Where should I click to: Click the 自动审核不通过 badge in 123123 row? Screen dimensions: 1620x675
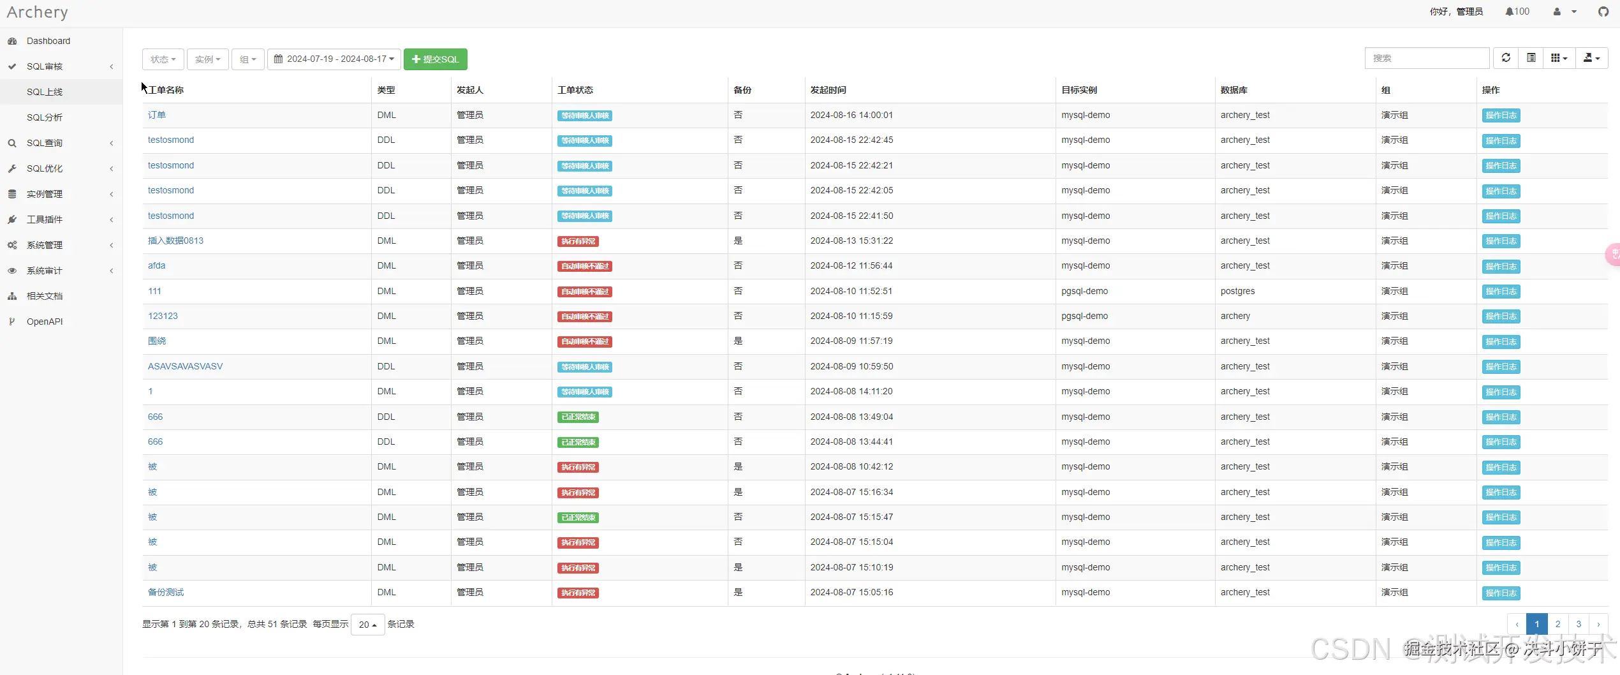[585, 316]
